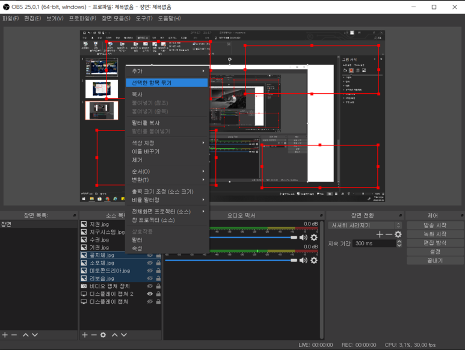This screenshot has width=465, height=350.
Task: Toggle lock on 디스플레이 캡쳐 2 source
Action: (158, 293)
